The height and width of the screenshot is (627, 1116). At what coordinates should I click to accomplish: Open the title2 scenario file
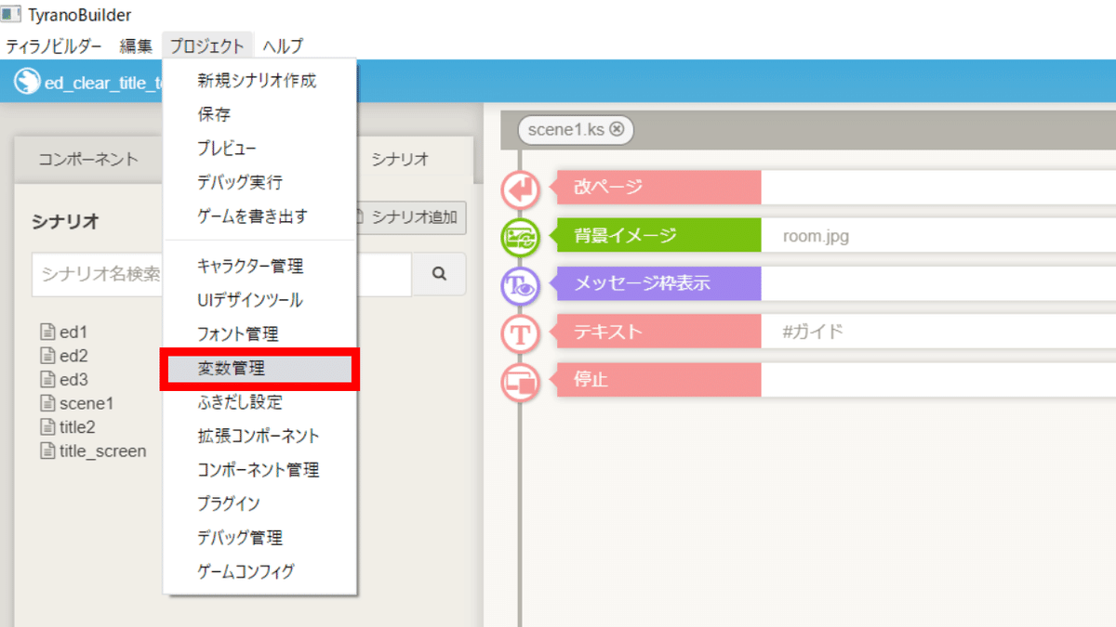(68, 427)
